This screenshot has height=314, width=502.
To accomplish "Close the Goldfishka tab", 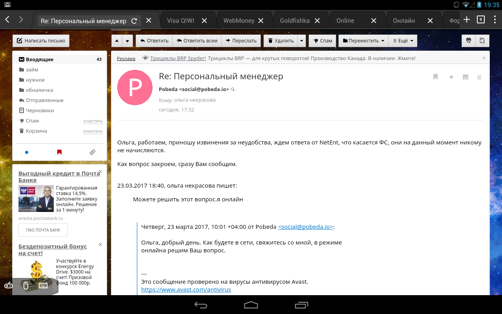I will [x=317, y=21].
